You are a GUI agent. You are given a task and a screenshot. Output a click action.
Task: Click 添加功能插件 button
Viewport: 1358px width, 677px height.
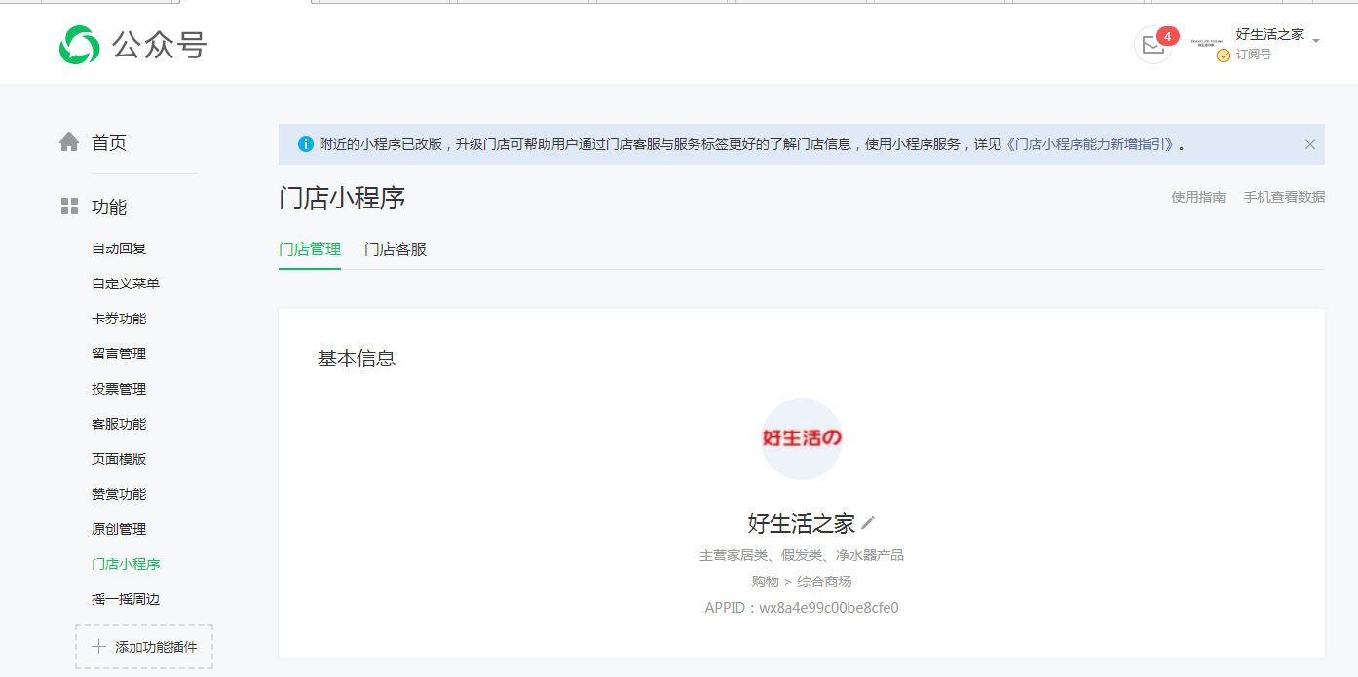(144, 647)
